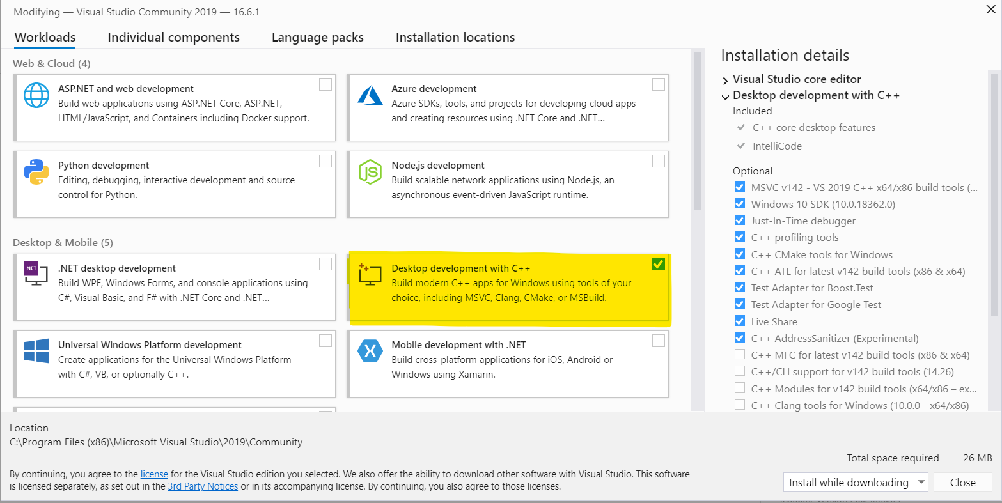Collapse Desktop development with C++ details

click(x=725, y=97)
